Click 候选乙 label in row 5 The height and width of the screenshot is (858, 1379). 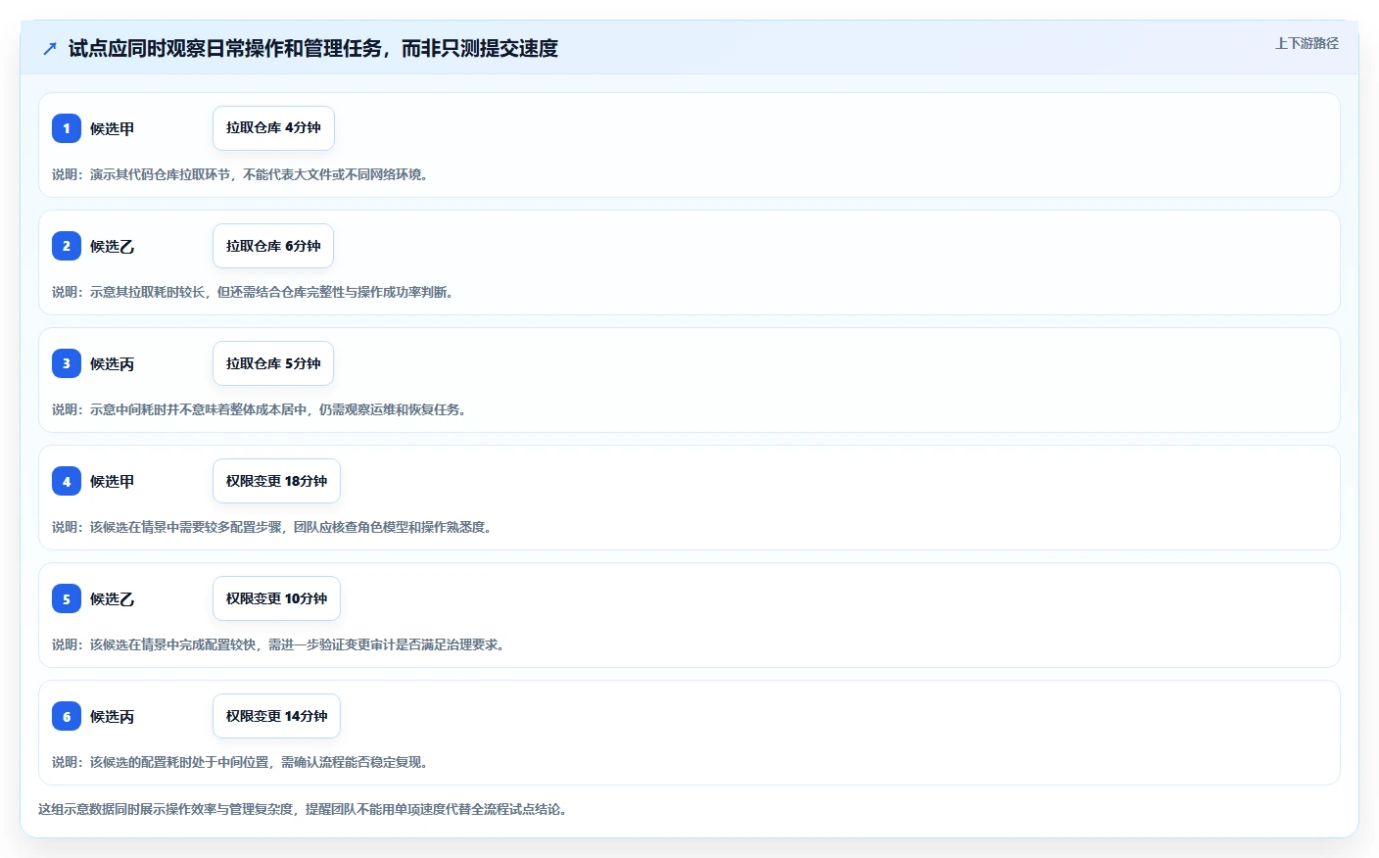pos(113,598)
